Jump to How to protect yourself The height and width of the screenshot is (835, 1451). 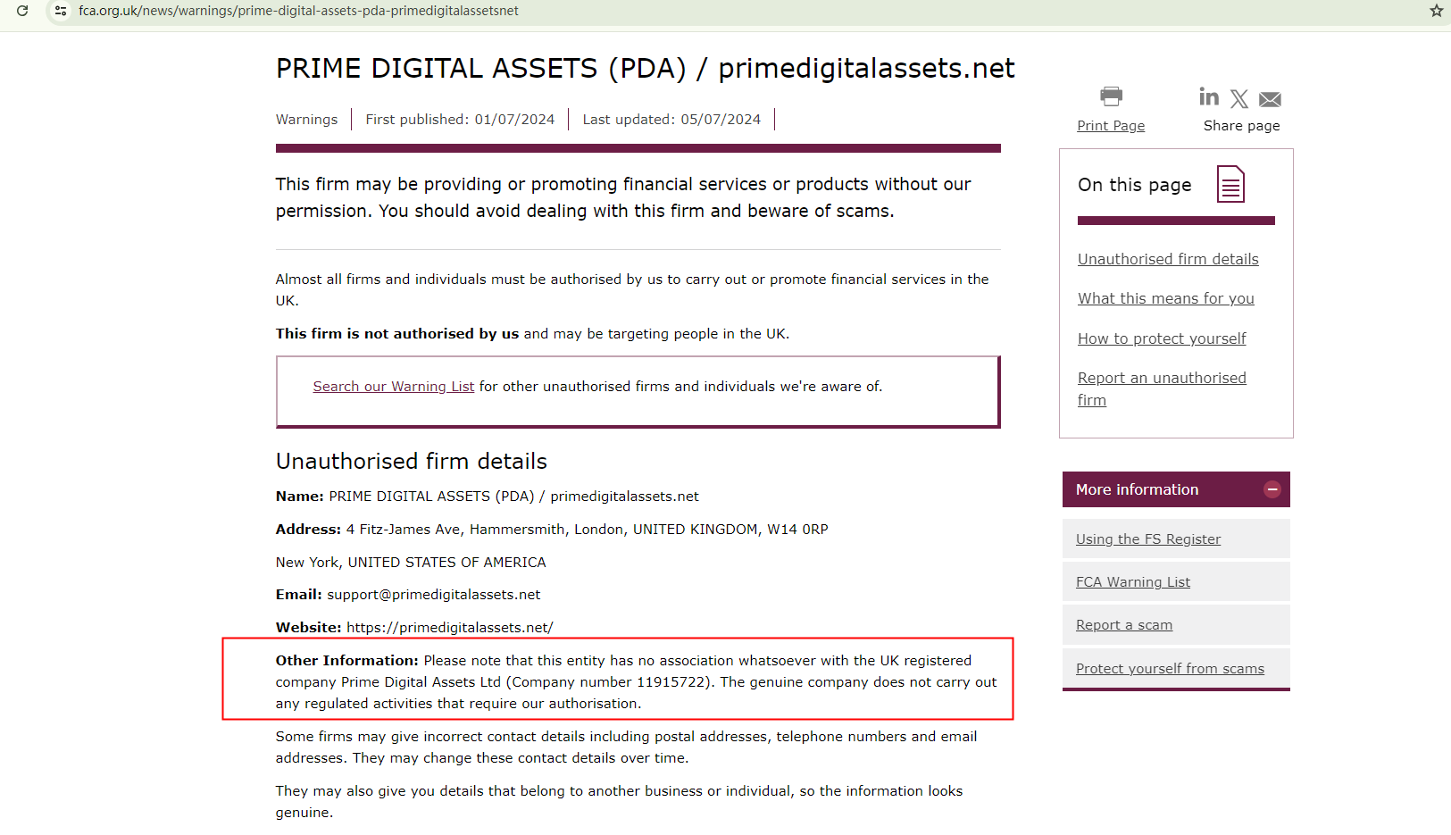(1161, 338)
